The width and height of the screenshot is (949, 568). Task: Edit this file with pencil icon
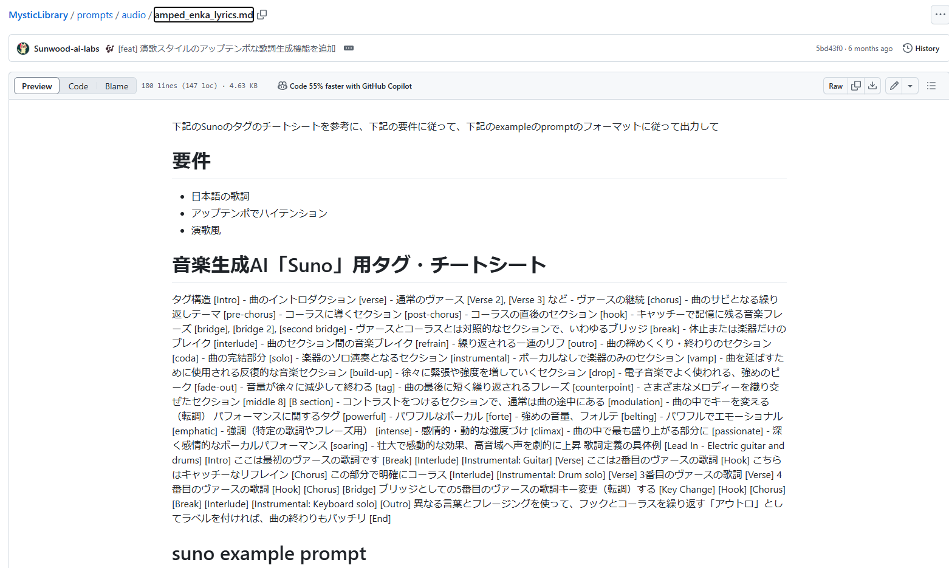pyautogui.click(x=894, y=86)
